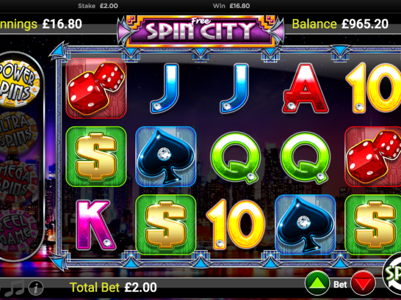Click the red dice symbol on first reel
The height and width of the screenshot is (300, 401).
(x=96, y=88)
